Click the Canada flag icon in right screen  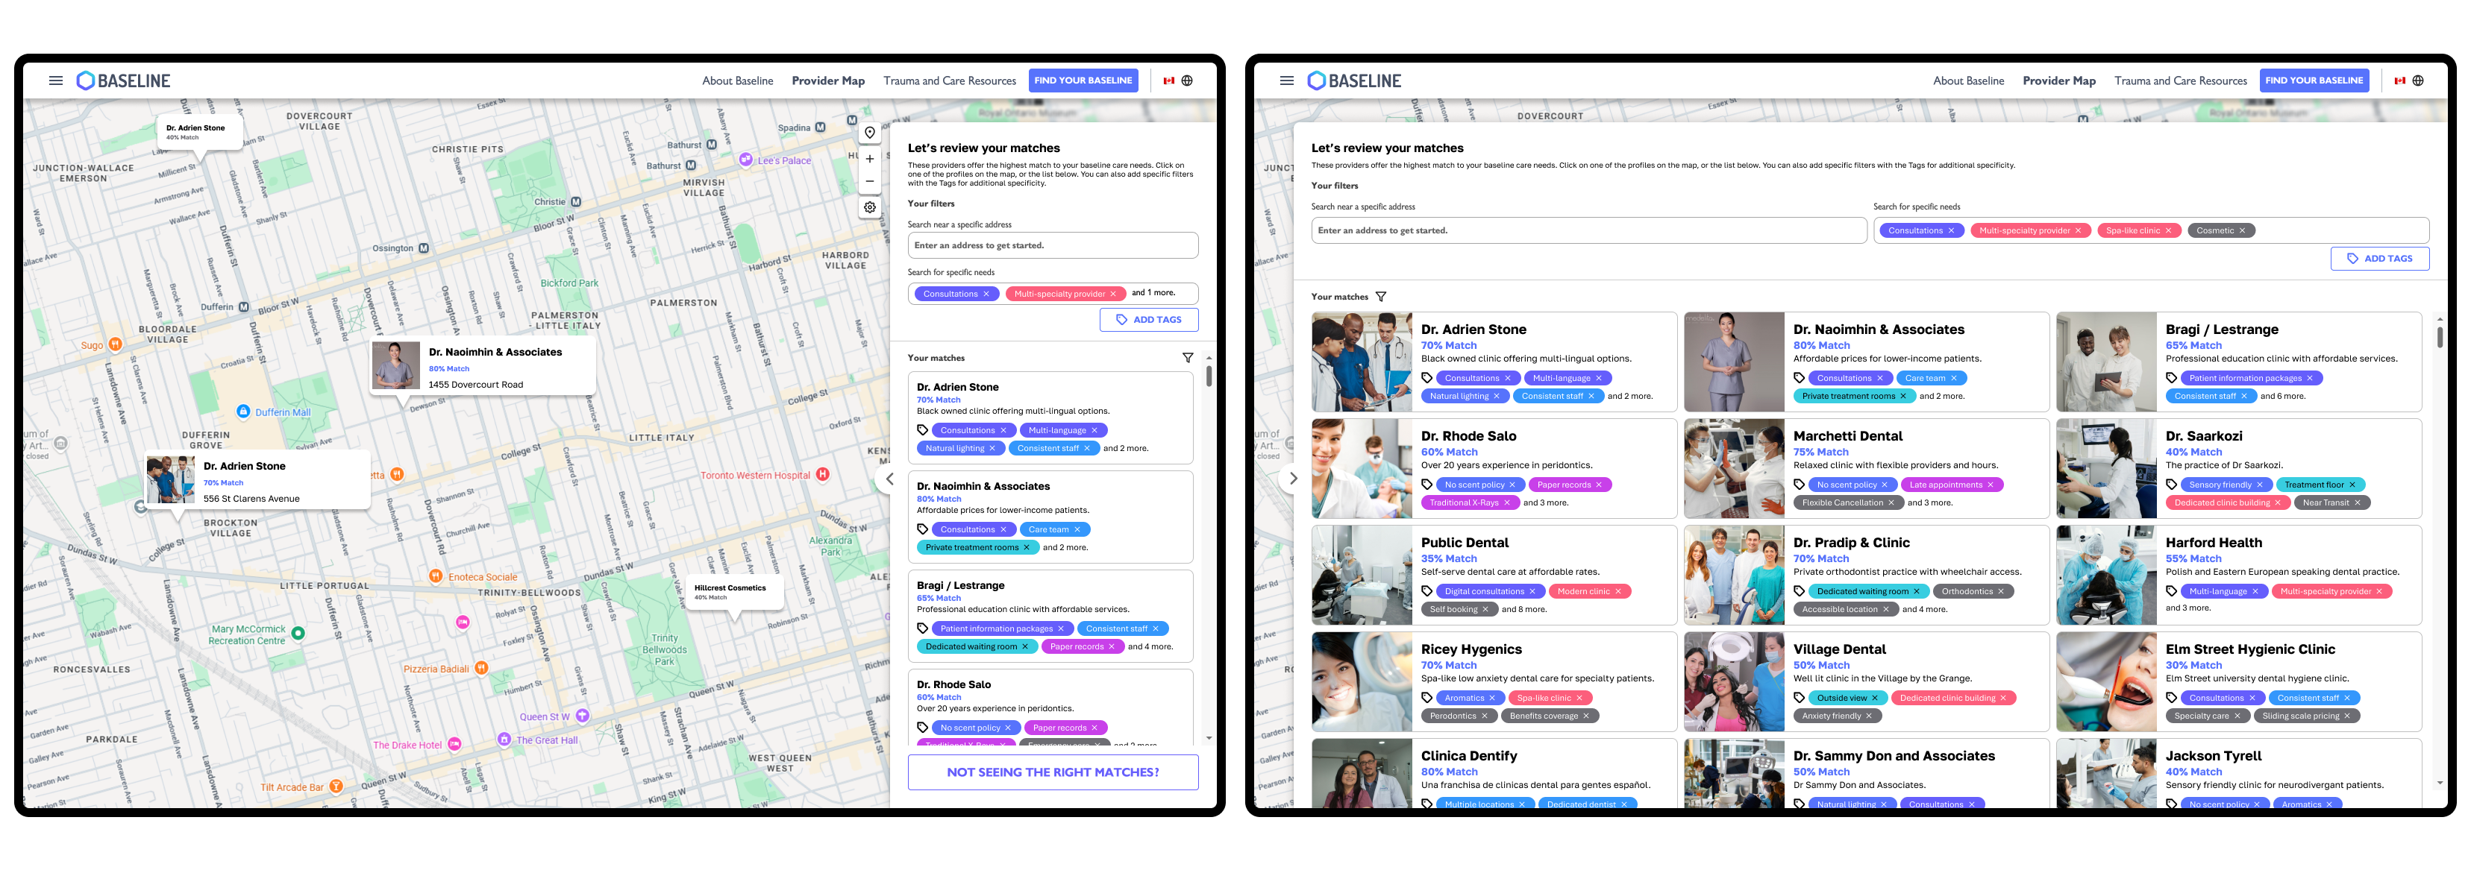click(2399, 81)
